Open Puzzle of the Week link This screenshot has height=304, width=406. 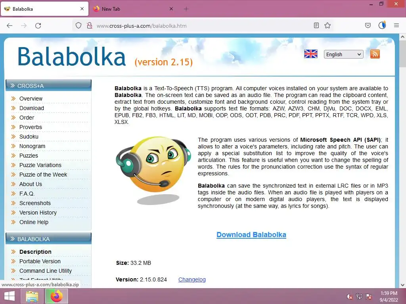pos(43,175)
